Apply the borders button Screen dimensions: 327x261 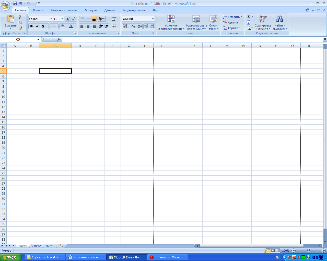tap(53, 26)
